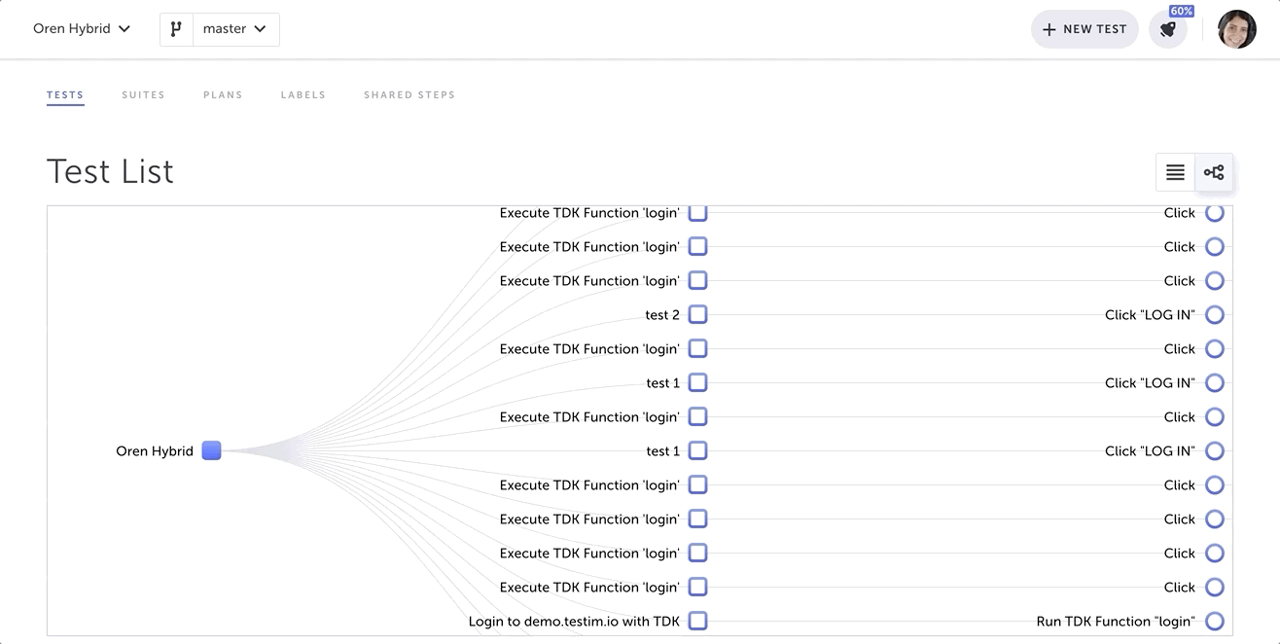
Task: Open the master branch dropdown
Action: (235, 29)
